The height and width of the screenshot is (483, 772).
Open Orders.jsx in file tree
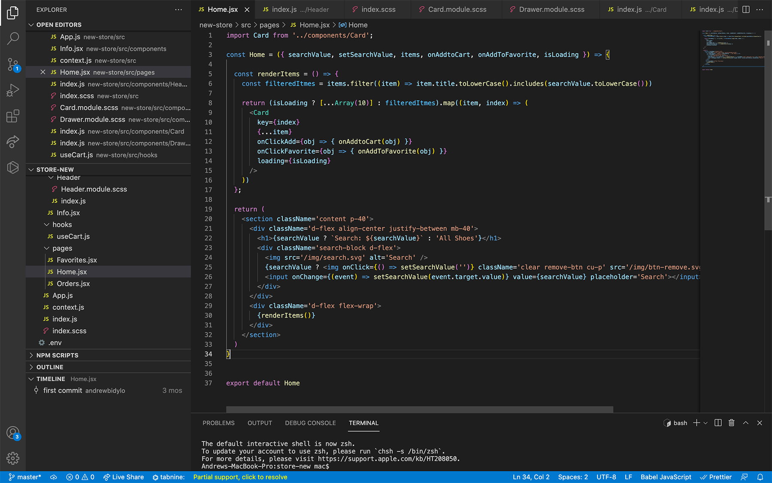point(108,284)
